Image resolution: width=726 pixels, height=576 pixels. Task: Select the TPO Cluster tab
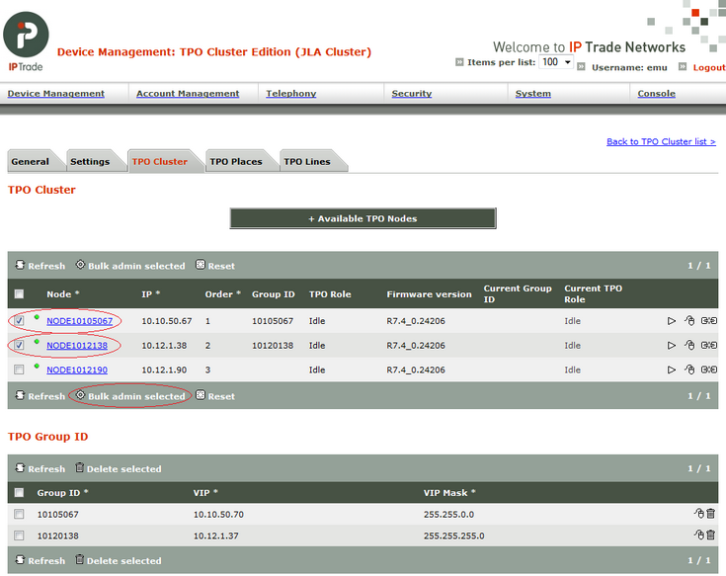pyautogui.click(x=160, y=162)
